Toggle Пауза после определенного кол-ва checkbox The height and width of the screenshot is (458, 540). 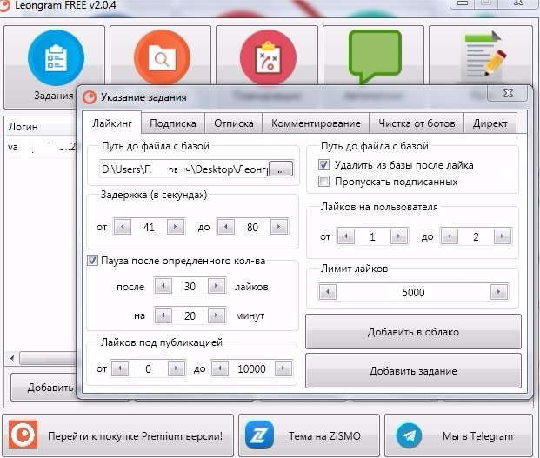(x=92, y=260)
